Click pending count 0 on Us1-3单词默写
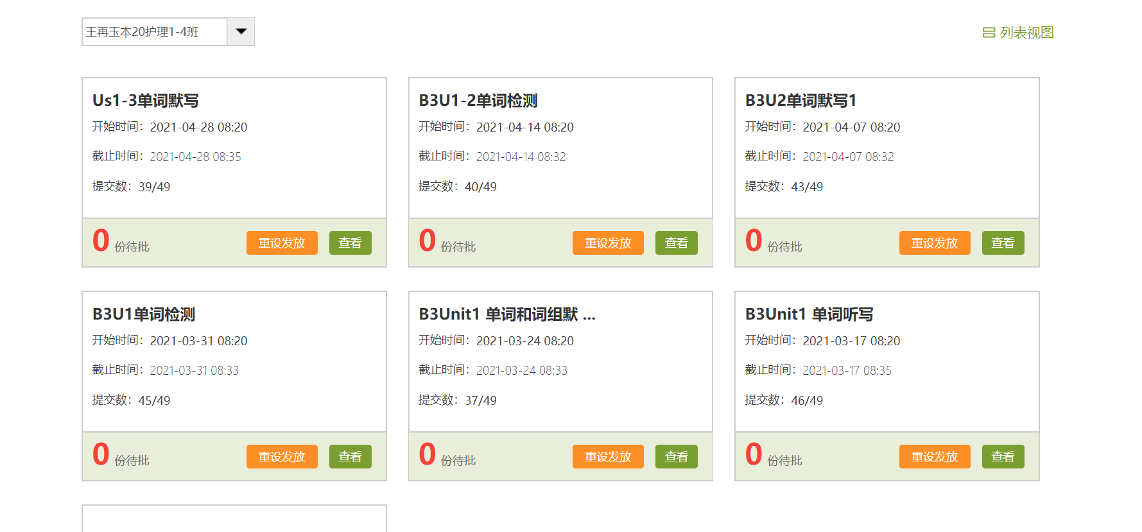1142x532 pixels. click(x=101, y=241)
